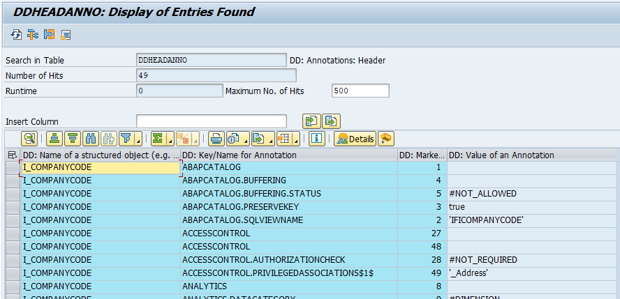Click the Runtime field showing 0

pos(179,91)
